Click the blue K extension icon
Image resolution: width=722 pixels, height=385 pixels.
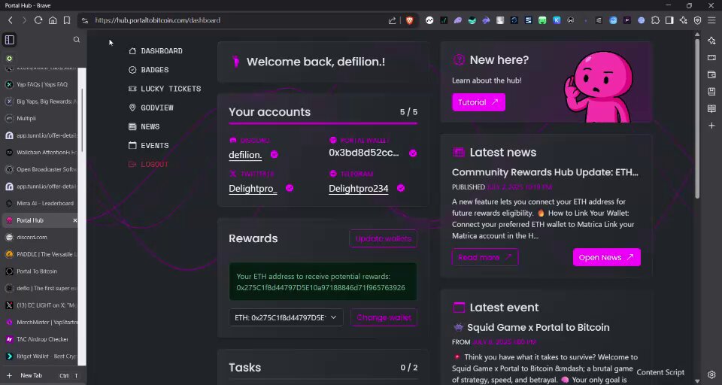[557, 20]
